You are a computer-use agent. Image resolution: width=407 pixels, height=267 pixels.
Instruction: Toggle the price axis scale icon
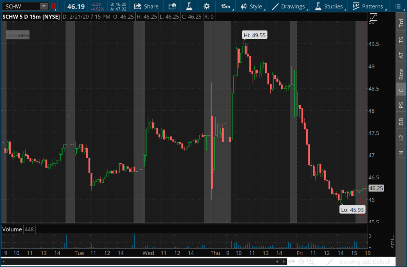click(x=373, y=16)
